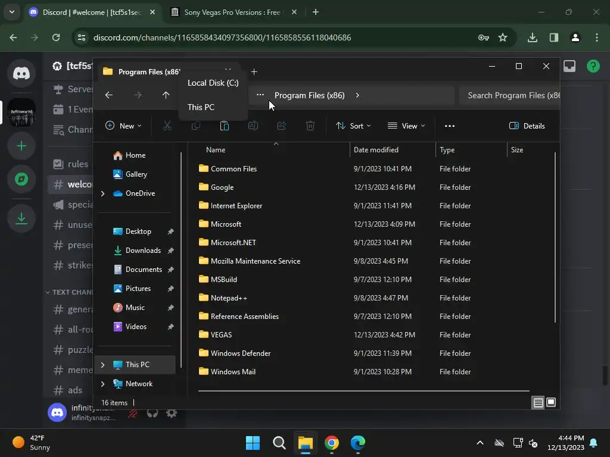Open Discord Help question mark icon
This screenshot has width=610, height=457.
coord(593,66)
